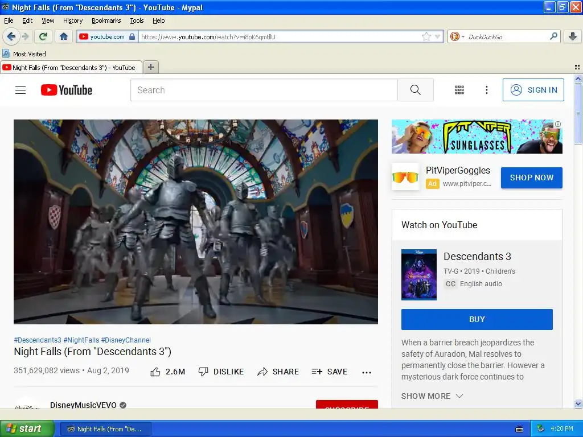Open the YouTube apps grid icon
The height and width of the screenshot is (437, 583).
[x=459, y=90]
